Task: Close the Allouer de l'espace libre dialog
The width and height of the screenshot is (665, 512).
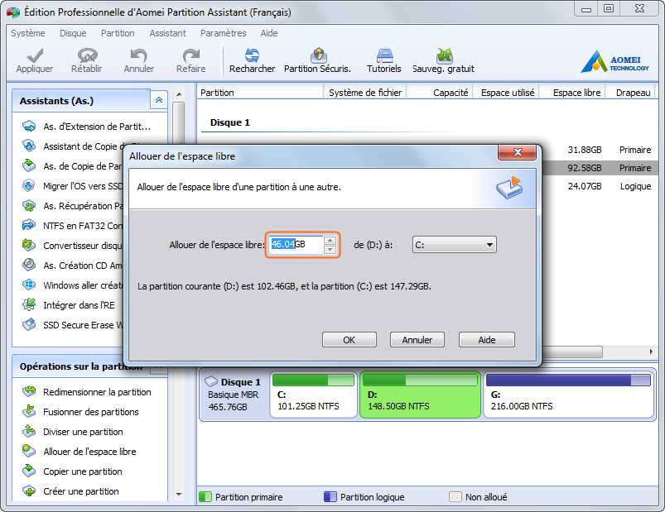Action: 517,152
